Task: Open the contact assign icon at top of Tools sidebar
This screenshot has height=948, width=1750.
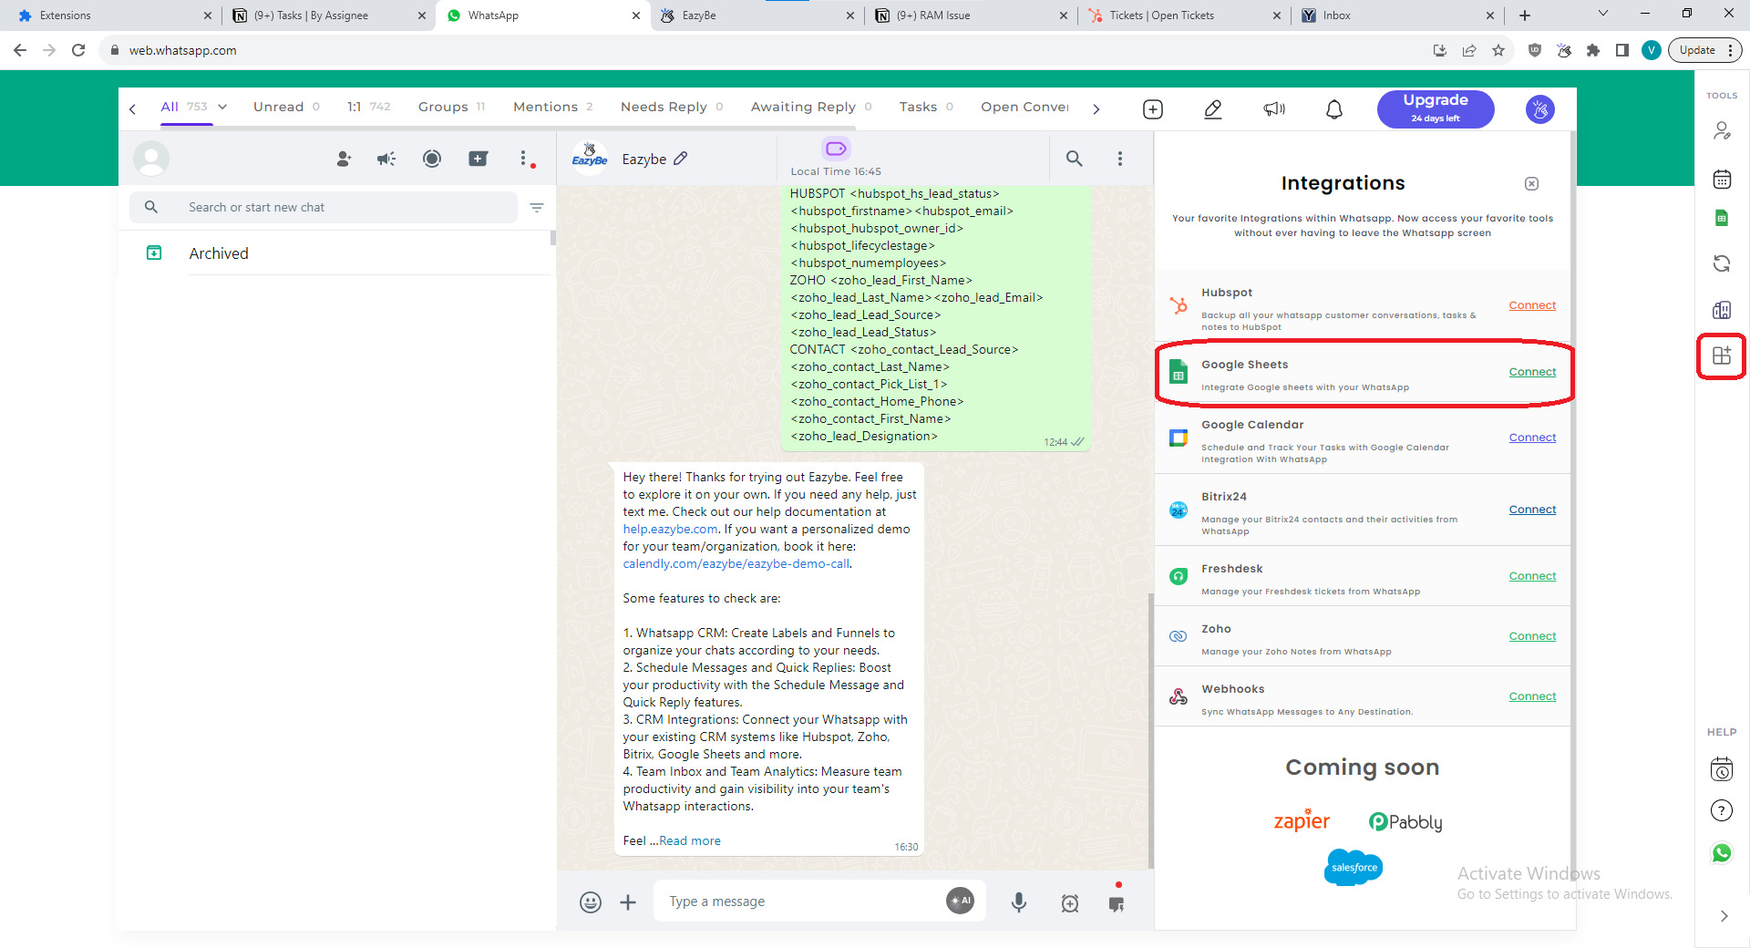Action: tap(1721, 131)
